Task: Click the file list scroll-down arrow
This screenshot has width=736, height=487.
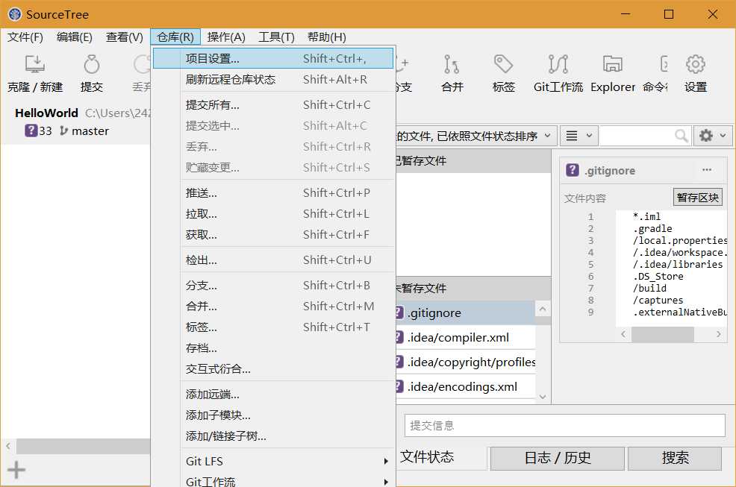Action: (x=543, y=397)
